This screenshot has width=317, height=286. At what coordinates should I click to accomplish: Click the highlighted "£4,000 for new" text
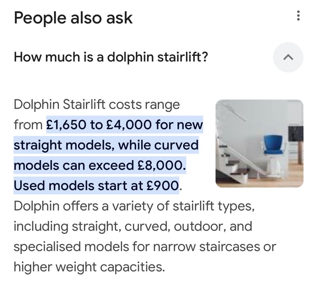tap(154, 125)
